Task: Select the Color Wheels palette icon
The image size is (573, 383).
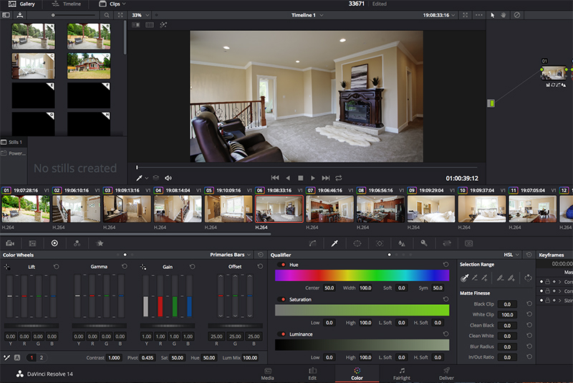Action: pyautogui.click(x=54, y=243)
